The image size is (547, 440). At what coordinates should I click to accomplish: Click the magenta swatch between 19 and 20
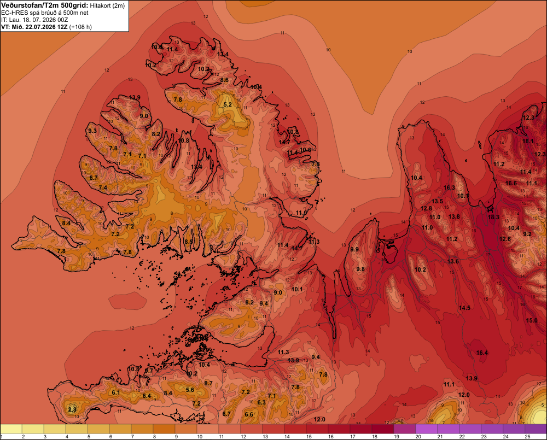pyautogui.click(x=405, y=429)
